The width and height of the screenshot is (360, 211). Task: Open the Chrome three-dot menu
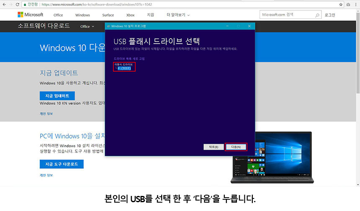356,4
